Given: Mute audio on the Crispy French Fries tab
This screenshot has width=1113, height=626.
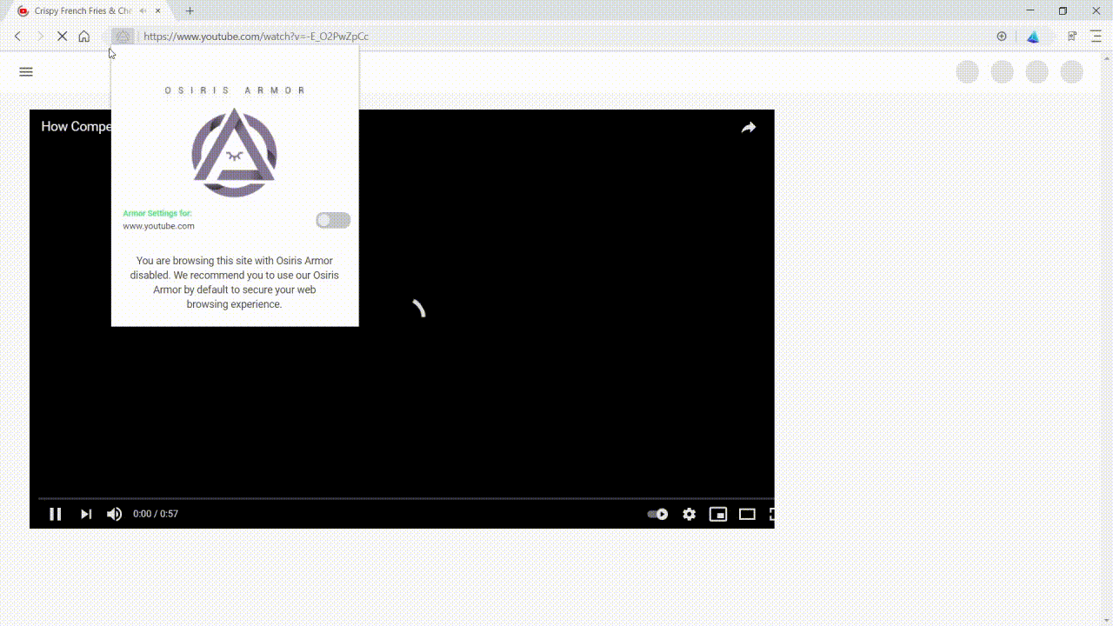Looking at the screenshot, I should click(x=143, y=11).
